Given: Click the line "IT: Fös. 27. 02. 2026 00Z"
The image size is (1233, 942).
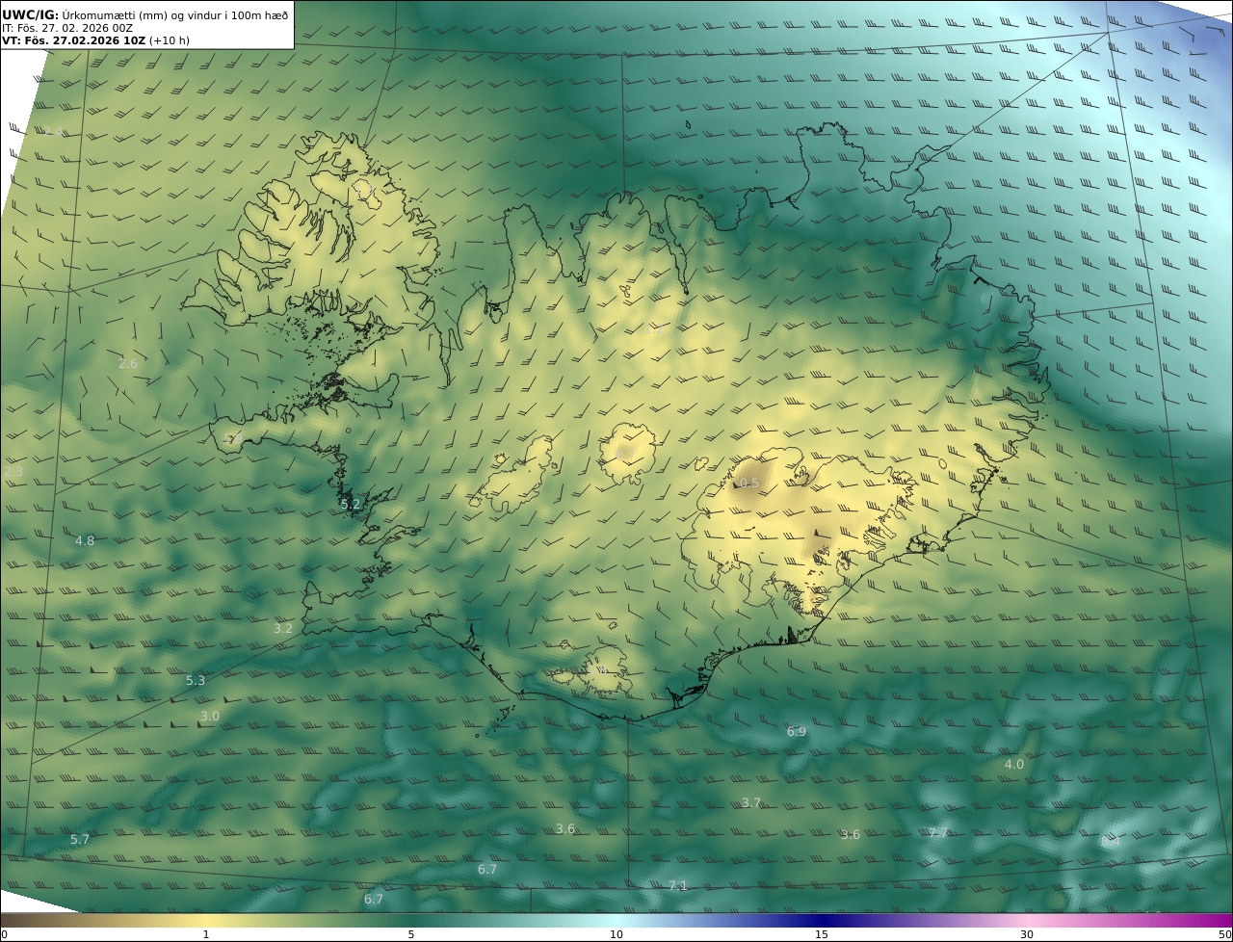Looking at the screenshot, I should point(67,28).
